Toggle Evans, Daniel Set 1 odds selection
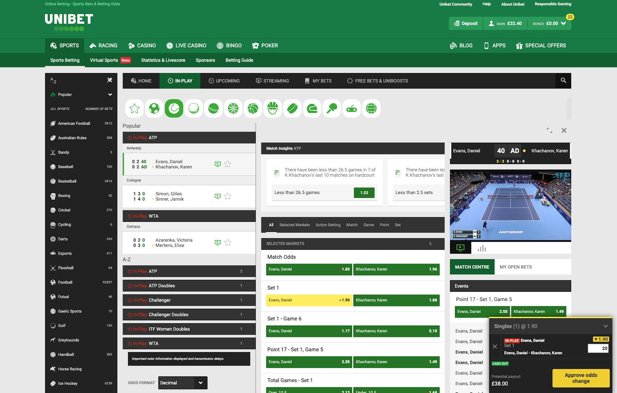 309,300
